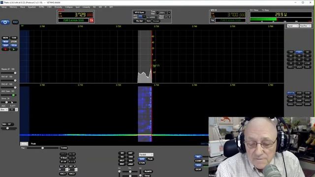Open the Panafall display mode dropdown
This screenshot has width=315, height=177.
pyautogui.click(x=146, y=155)
